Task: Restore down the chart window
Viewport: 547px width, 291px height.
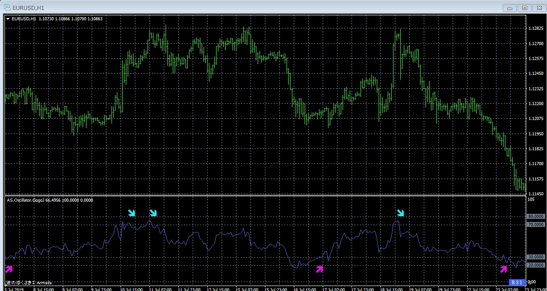Action: (x=524, y=8)
